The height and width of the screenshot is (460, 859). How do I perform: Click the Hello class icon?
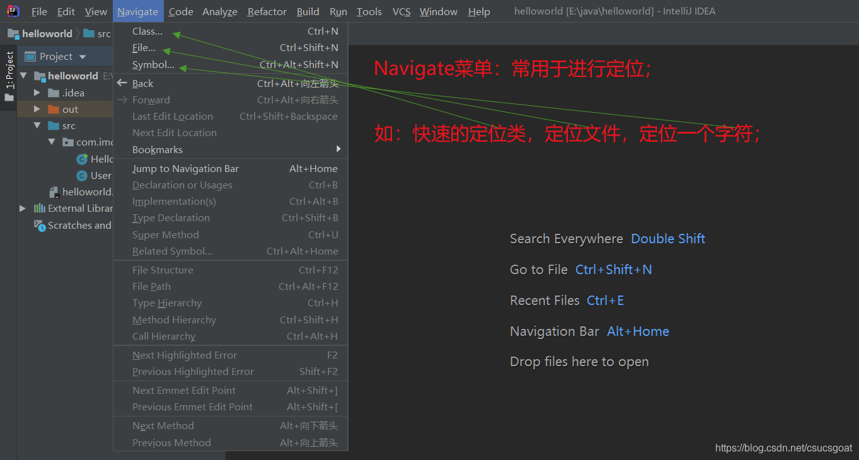point(82,159)
